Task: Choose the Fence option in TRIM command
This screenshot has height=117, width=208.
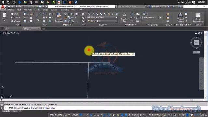Action: [x=18, y=108]
